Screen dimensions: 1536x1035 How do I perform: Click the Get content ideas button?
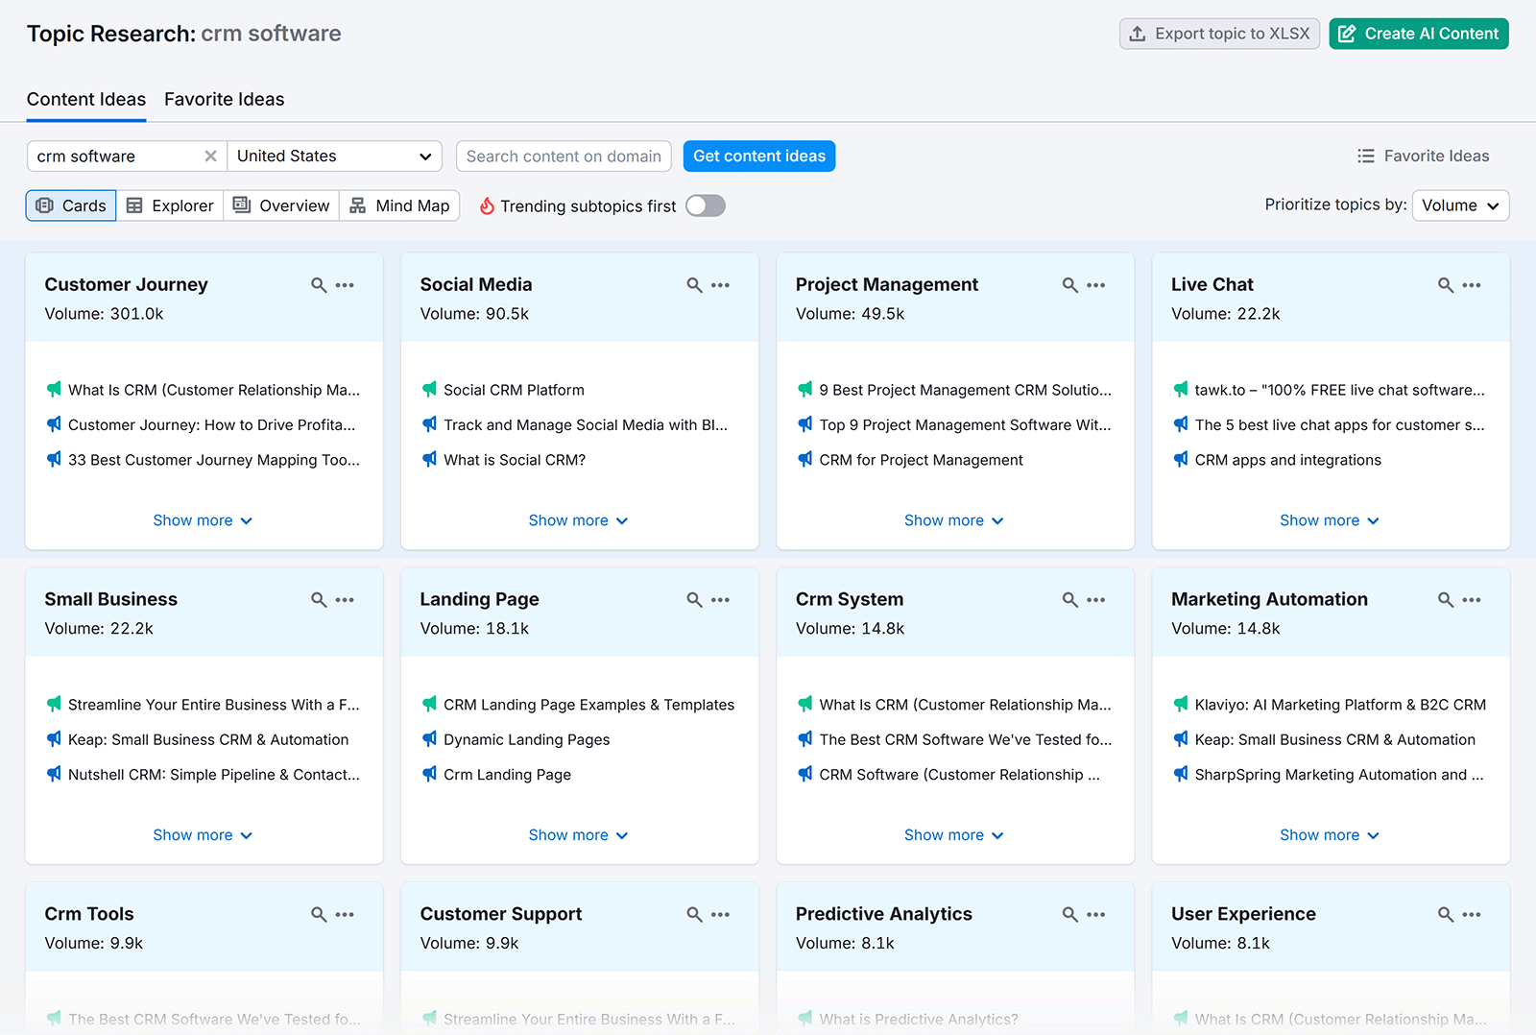click(x=758, y=156)
